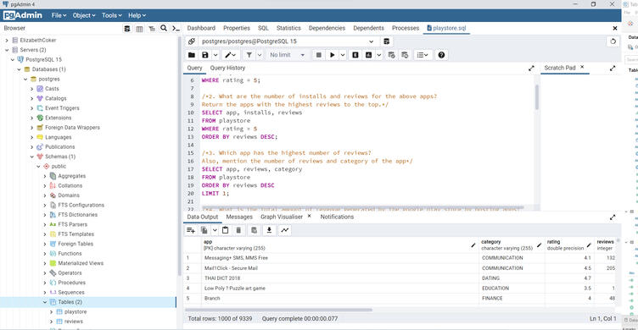The width and height of the screenshot is (638, 330).
Task: Close the Graph Visualiser tab
Action: pos(309,216)
